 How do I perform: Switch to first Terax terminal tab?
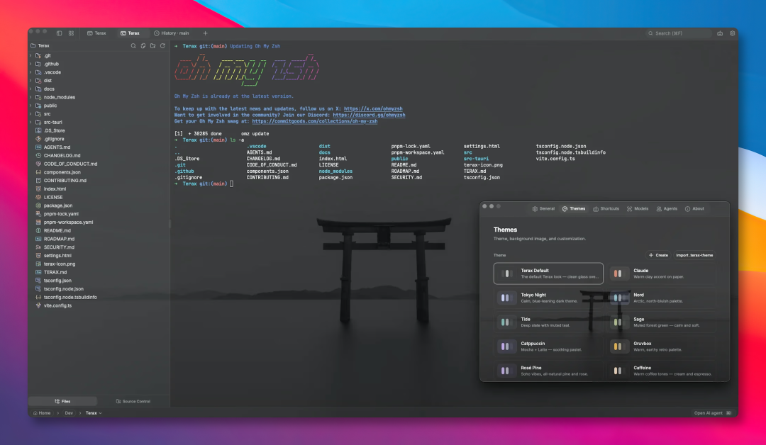96,33
